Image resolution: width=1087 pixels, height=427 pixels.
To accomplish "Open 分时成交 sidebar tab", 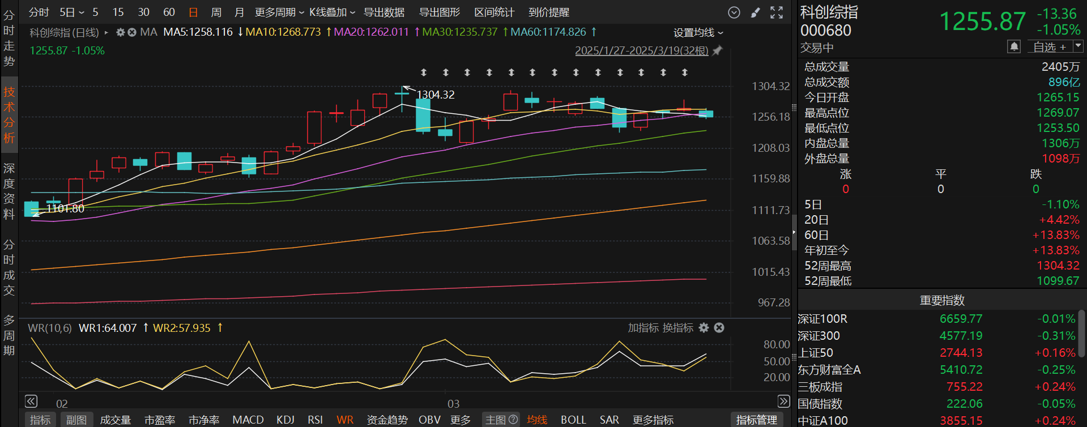I will point(9,267).
